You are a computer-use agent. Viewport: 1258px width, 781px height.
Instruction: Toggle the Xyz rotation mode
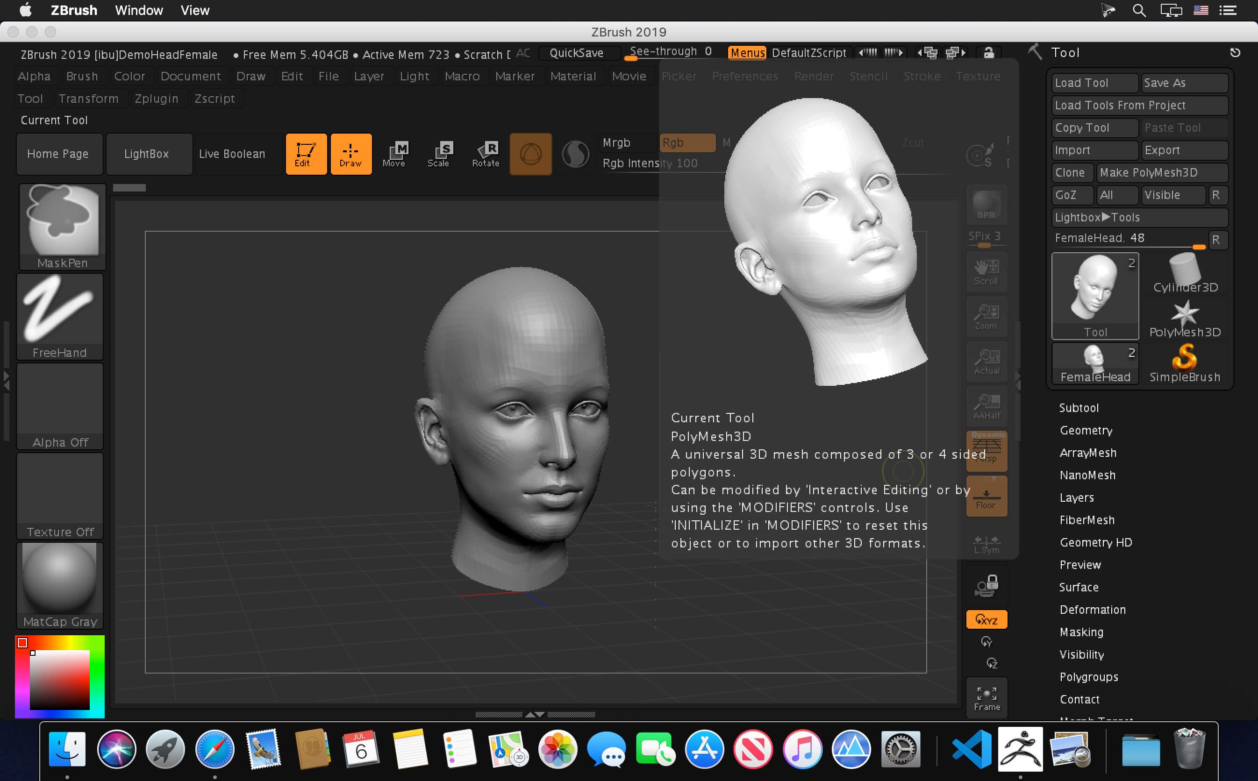(x=987, y=620)
